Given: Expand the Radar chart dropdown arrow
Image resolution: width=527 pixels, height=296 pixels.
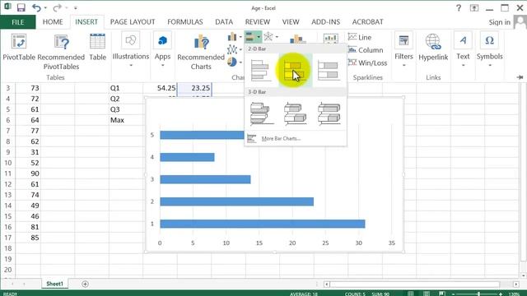Looking at the screenshot, I should tap(277, 37).
